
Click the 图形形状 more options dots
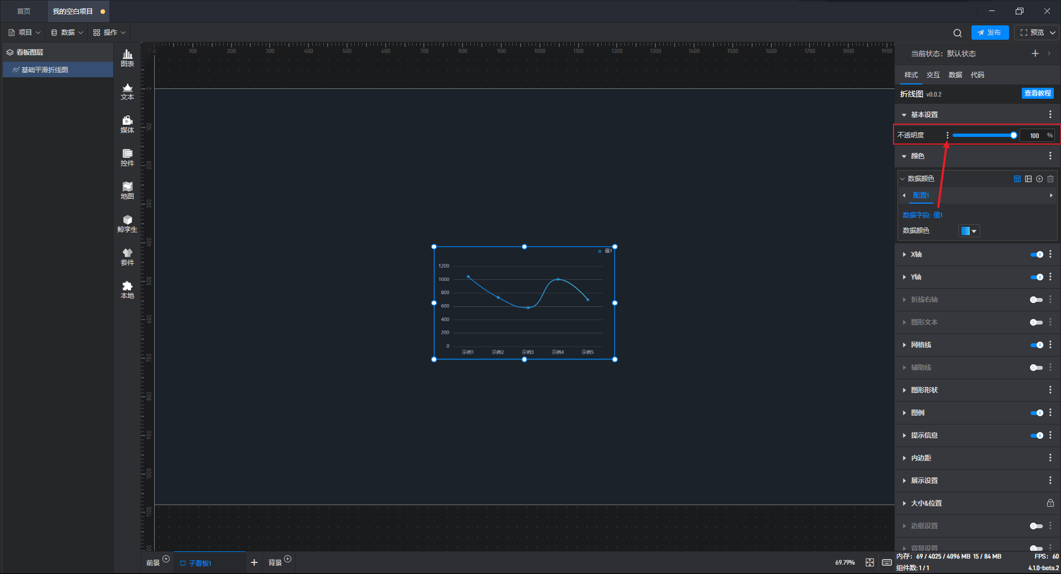click(x=1050, y=390)
